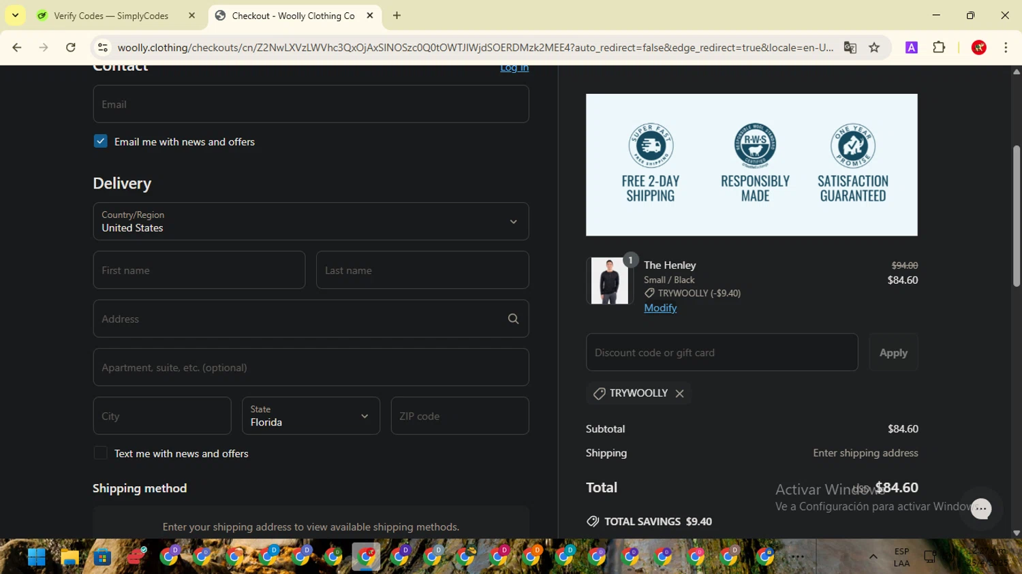The width and height of the screenshot is (1022, 574).
Task: Click The Henley product thumbnail
Action: pyautogui.click(x=609, y=281)
